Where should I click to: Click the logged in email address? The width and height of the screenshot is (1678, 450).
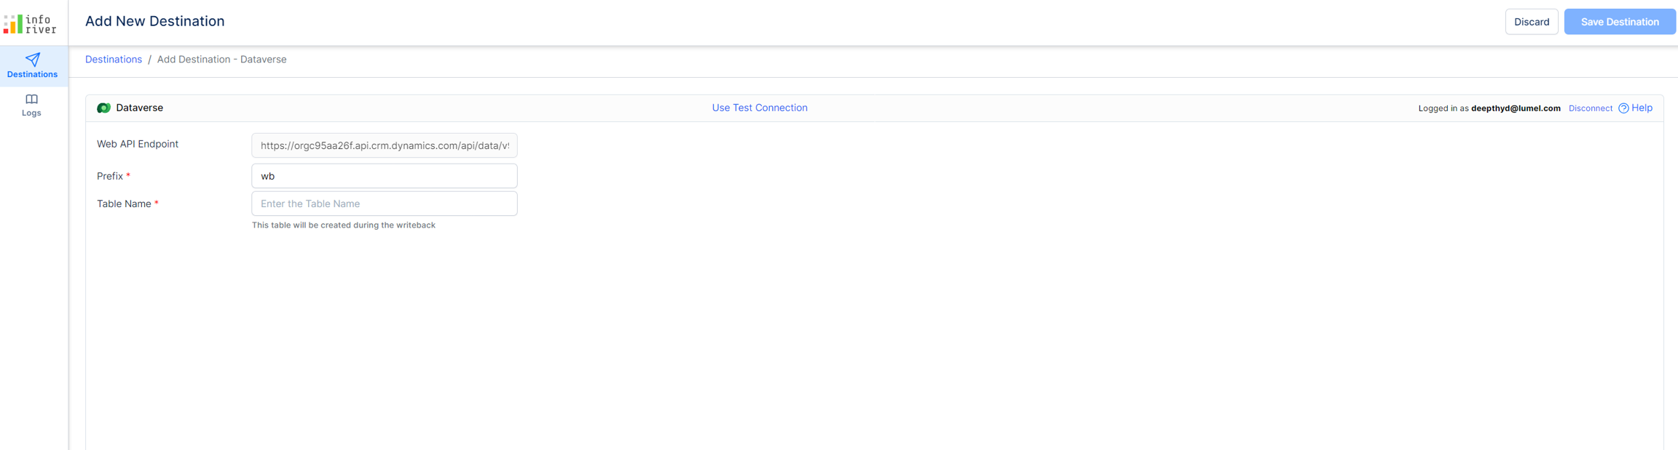1516,108
